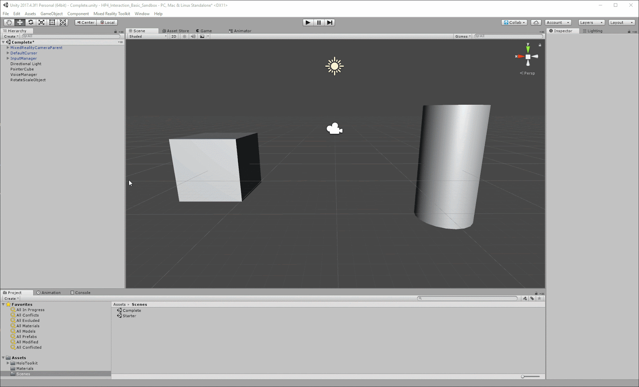Select the Rotate tool
This screenshot has width=639, height=387.
[x=31, y=22]
